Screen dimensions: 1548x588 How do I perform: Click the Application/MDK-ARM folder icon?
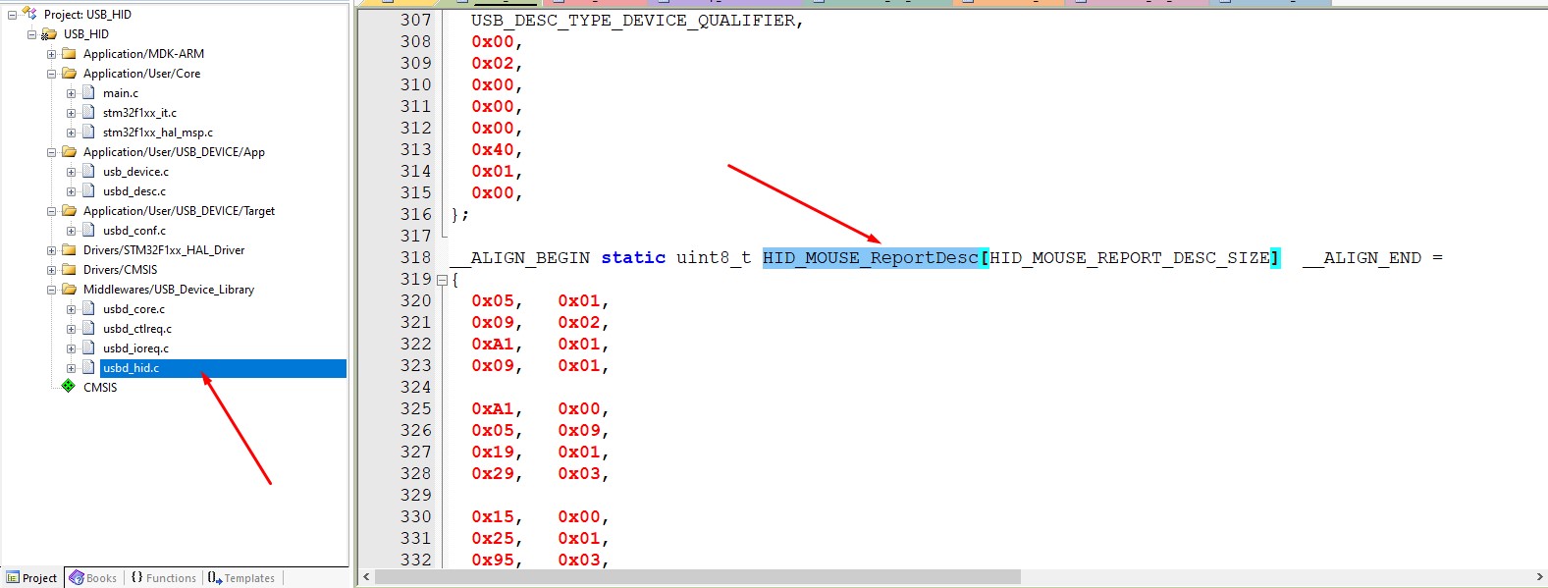pos(69,54)
